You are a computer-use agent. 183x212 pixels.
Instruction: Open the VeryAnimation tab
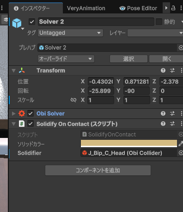(86, 8)
